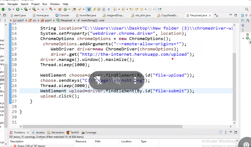The height and width of the screenshot is (147, 251).
Task: Show hidden editor tabs list »32
Action: click(216, 15)
